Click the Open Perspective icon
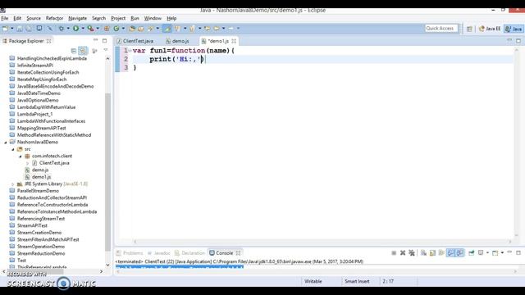 469,29
